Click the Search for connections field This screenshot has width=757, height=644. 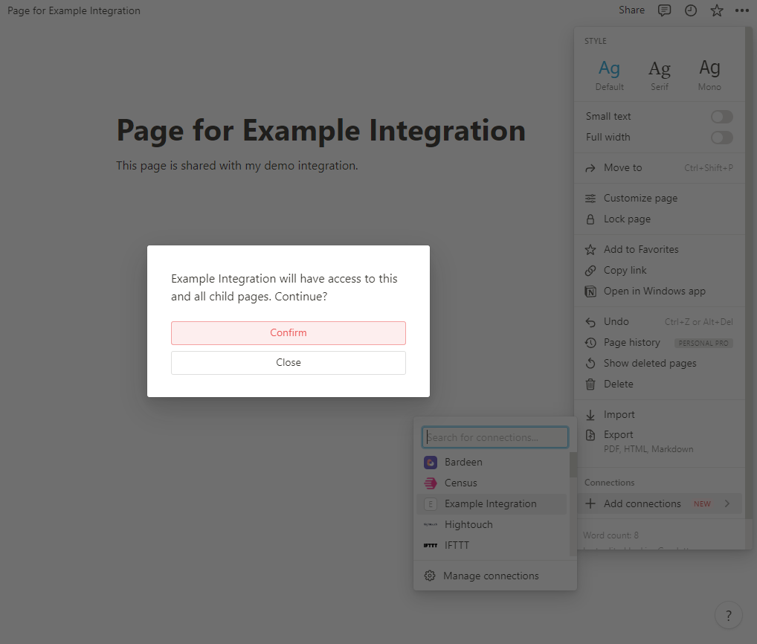(x=495, y=437)
